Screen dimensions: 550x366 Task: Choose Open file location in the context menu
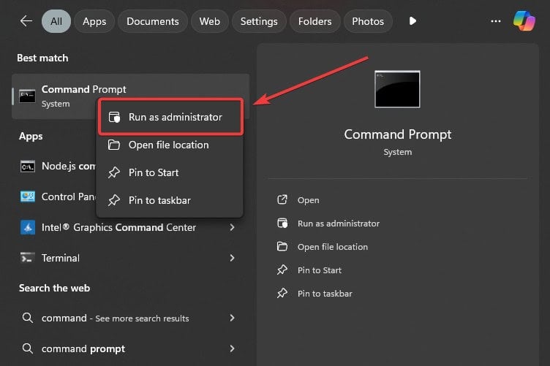pos(170,145)
